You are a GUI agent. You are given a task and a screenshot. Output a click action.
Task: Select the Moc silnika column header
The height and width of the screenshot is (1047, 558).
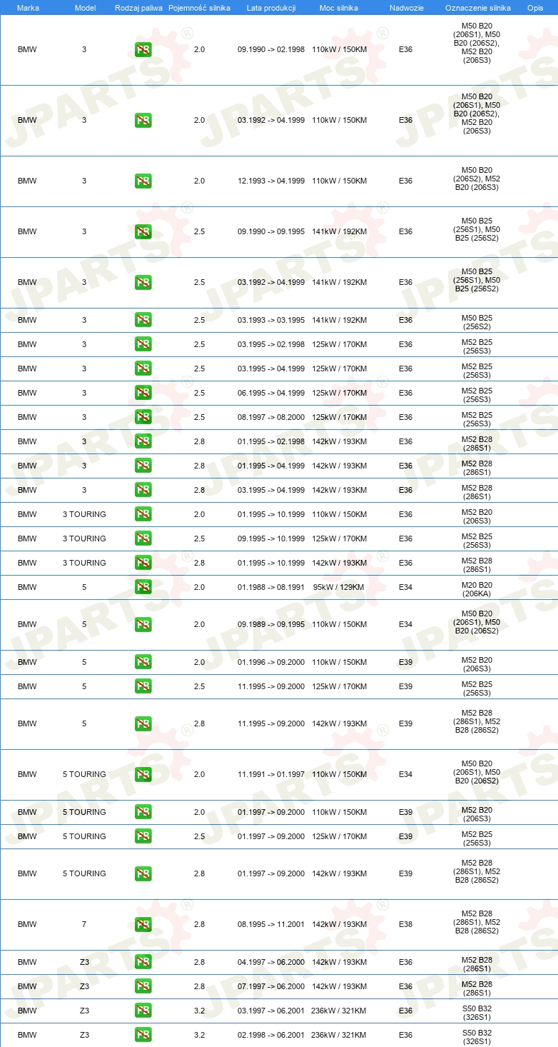click(339, 7)
